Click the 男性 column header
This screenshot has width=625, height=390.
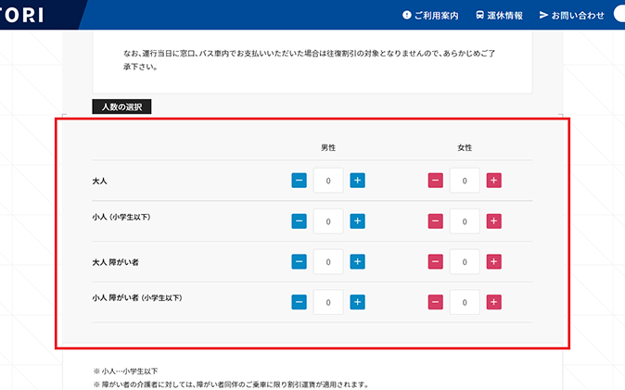328,148
